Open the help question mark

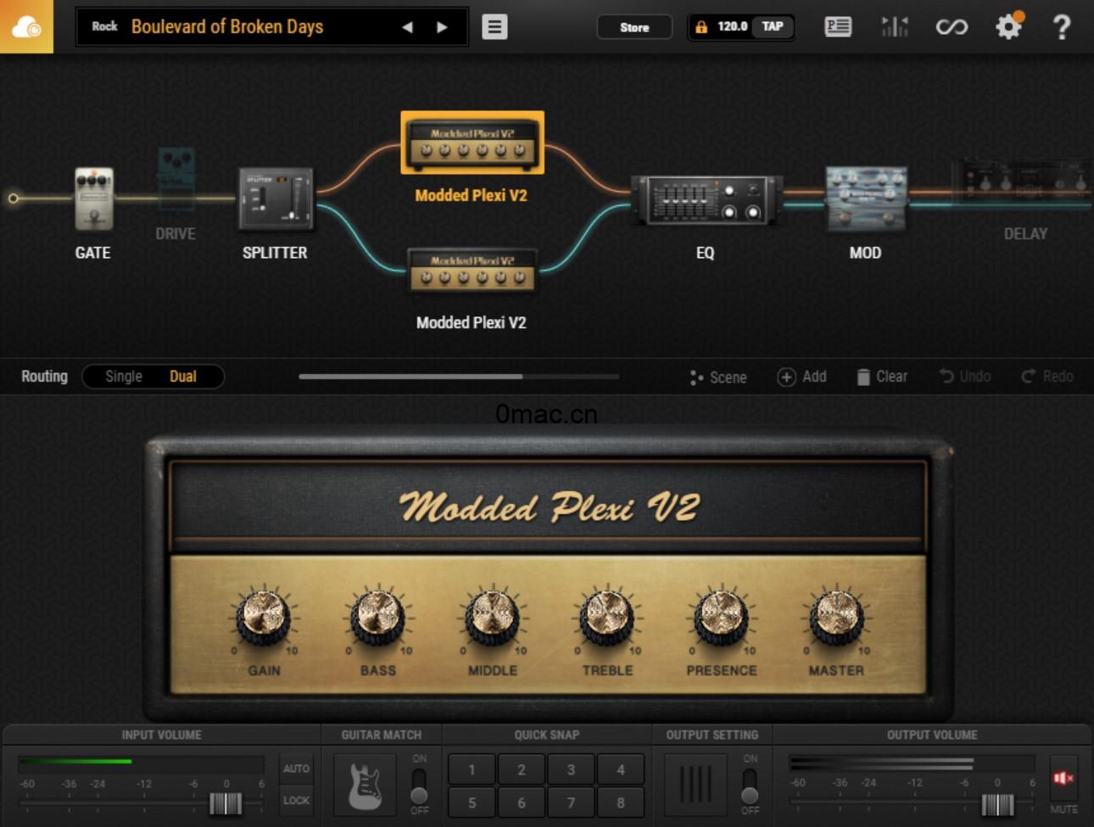tap(1062, 27)
